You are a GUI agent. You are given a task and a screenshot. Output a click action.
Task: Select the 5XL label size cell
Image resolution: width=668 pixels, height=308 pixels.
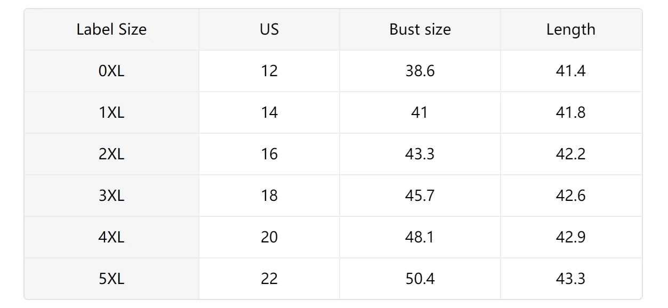[x=111, y=279]
